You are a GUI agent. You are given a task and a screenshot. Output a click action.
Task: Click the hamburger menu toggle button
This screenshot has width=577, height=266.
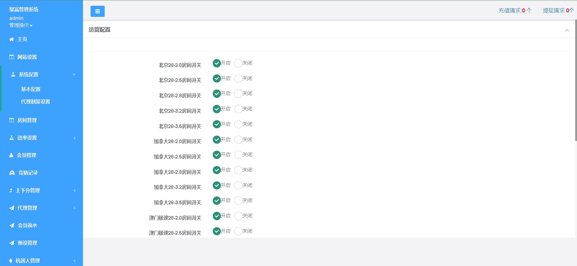(x=97, y=11)
